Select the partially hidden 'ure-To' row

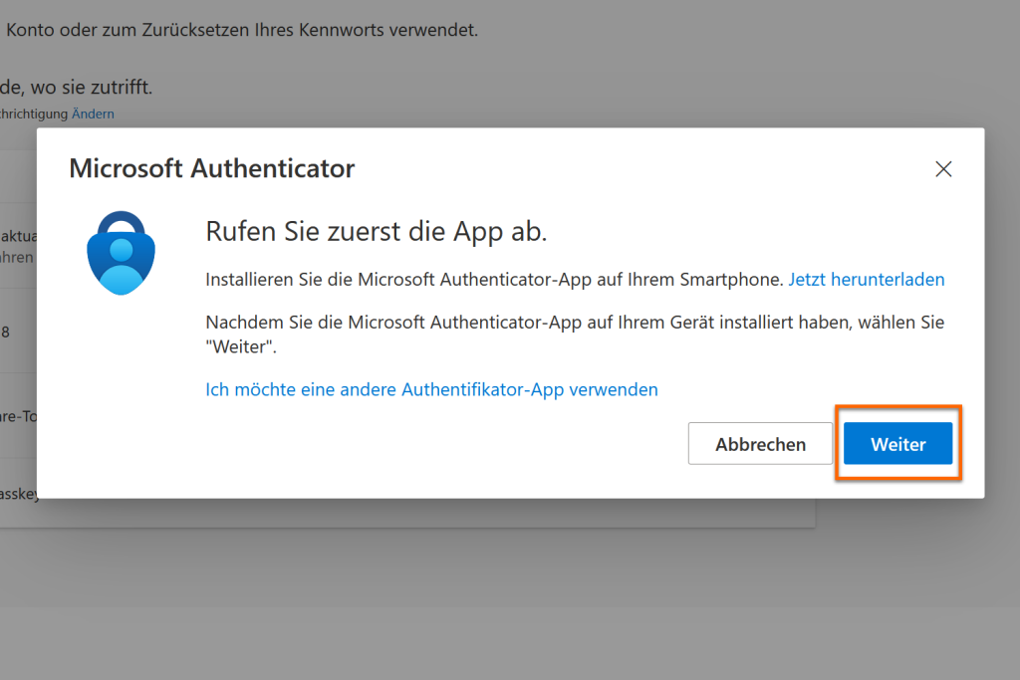coord(18,417)
